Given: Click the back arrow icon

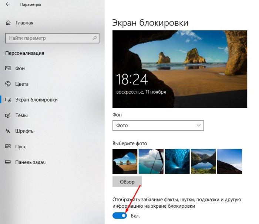Looking at the screenshot, I should click(x=8, y=4).
